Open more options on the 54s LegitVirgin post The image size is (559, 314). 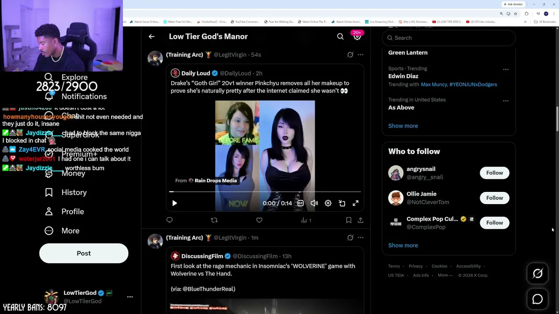(360, 55)
